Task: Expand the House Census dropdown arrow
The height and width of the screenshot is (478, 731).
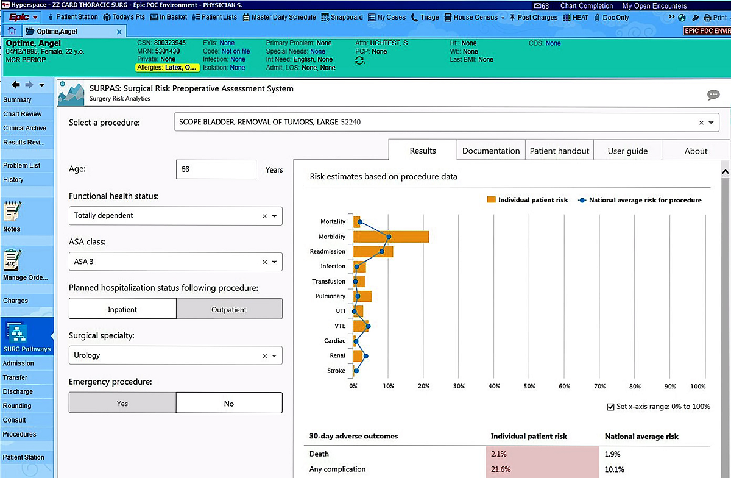Action: (x=503, y=18)
